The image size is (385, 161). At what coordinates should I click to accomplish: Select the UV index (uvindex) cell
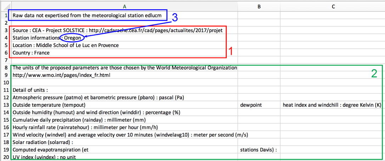coord(44,157)
